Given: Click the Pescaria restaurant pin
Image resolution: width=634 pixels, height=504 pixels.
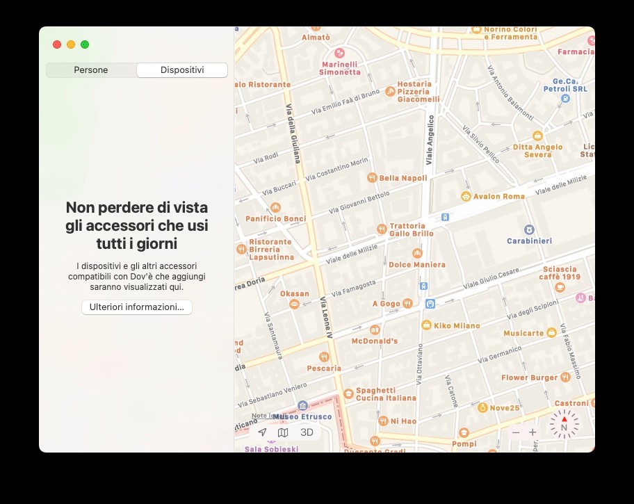Looking at the screenshot, I should tap(324, 357).
